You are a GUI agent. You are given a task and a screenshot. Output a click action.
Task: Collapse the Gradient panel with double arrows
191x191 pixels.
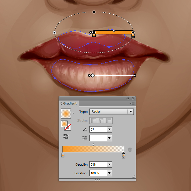click(x=128, y=98)
